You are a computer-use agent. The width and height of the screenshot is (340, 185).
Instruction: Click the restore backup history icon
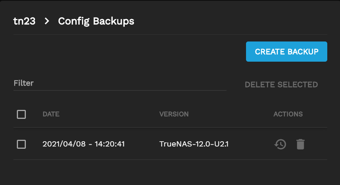pos(280,144)
